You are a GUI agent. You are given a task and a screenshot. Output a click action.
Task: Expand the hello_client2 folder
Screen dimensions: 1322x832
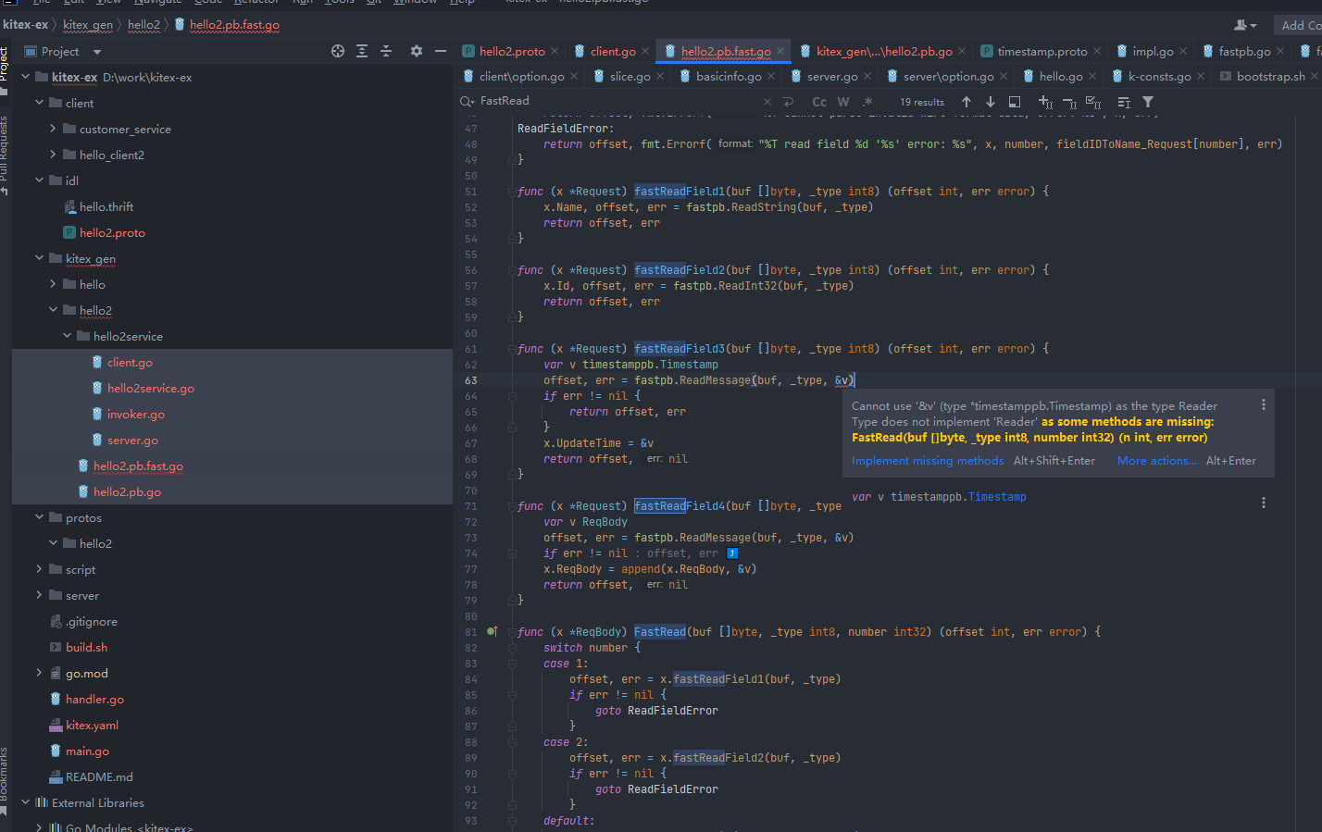54,155
